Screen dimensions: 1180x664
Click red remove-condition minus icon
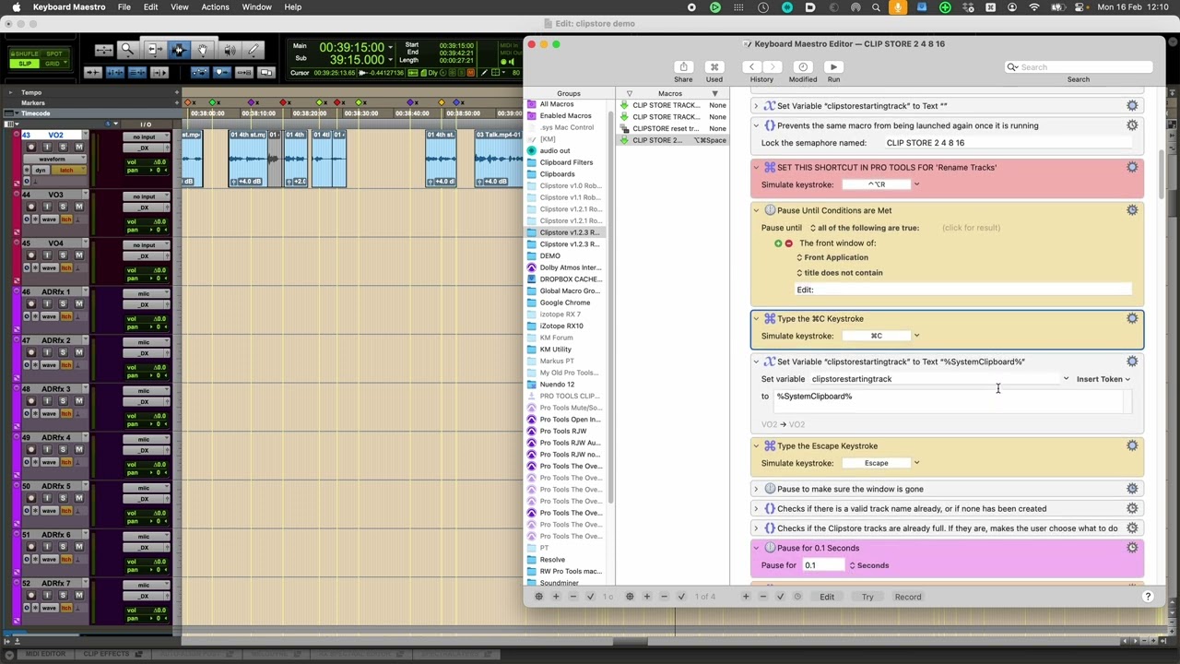[788, 243]
